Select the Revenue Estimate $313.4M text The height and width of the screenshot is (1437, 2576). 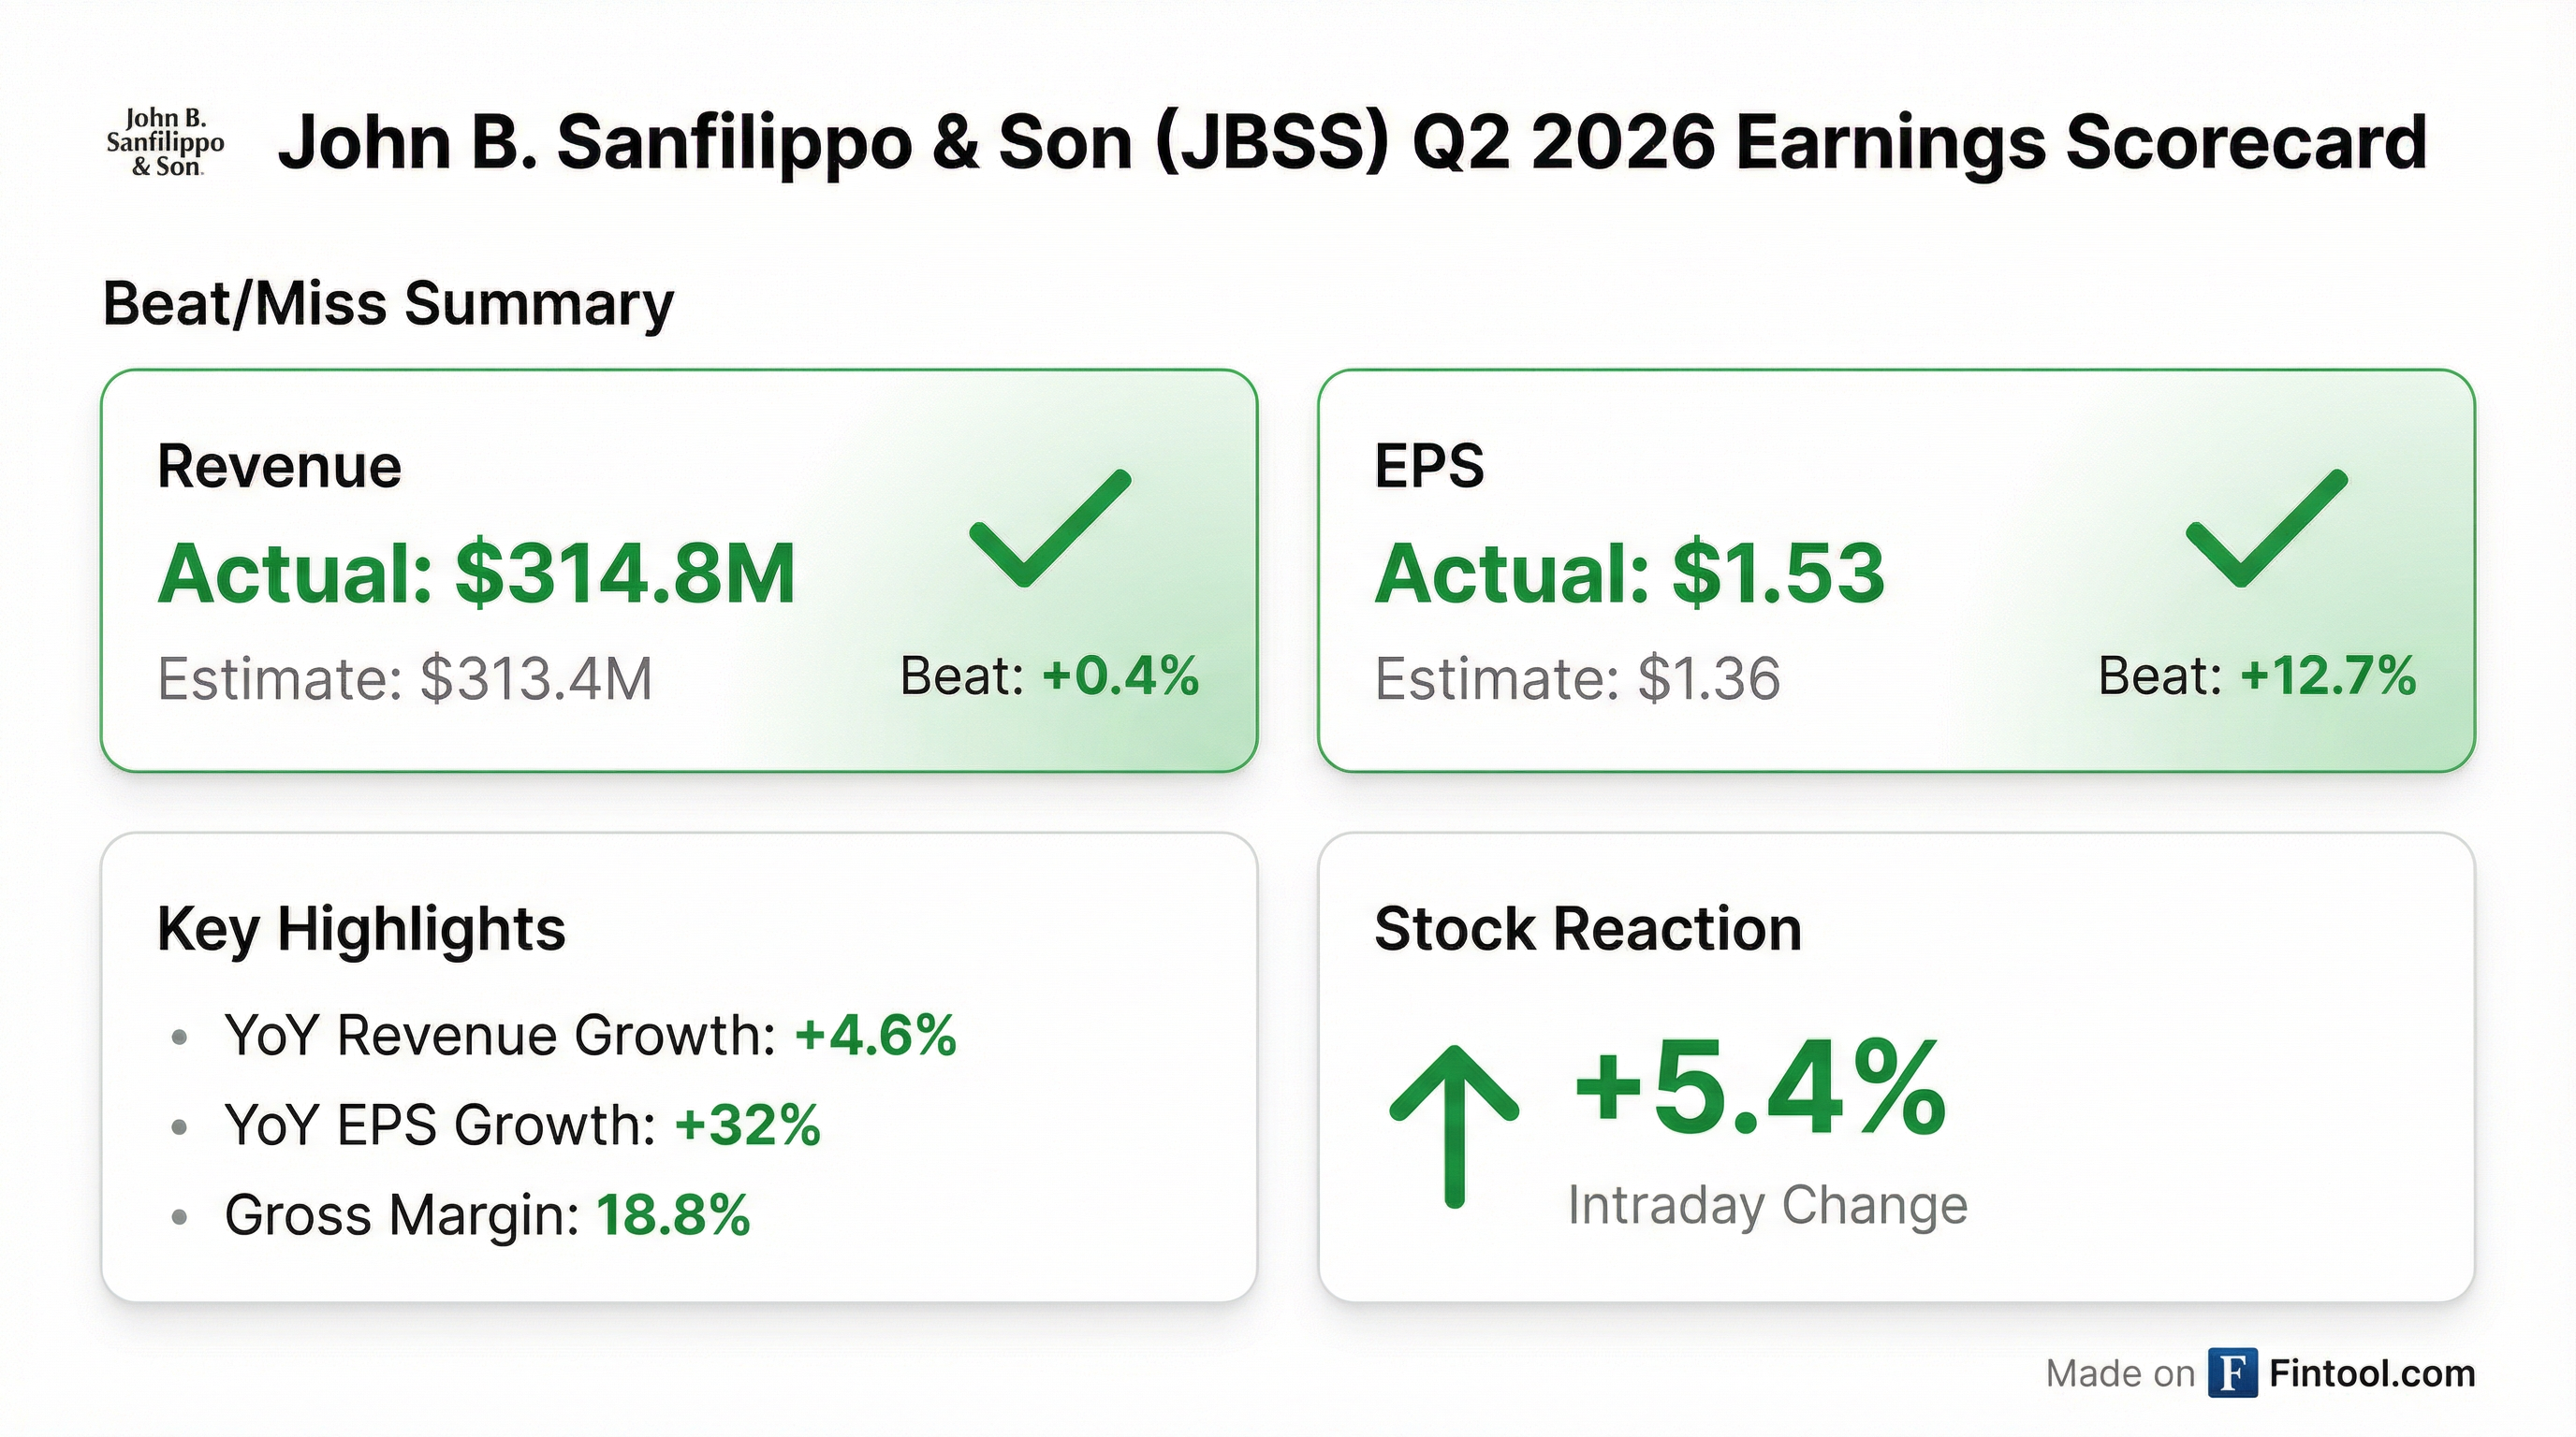tap(405, 678)
